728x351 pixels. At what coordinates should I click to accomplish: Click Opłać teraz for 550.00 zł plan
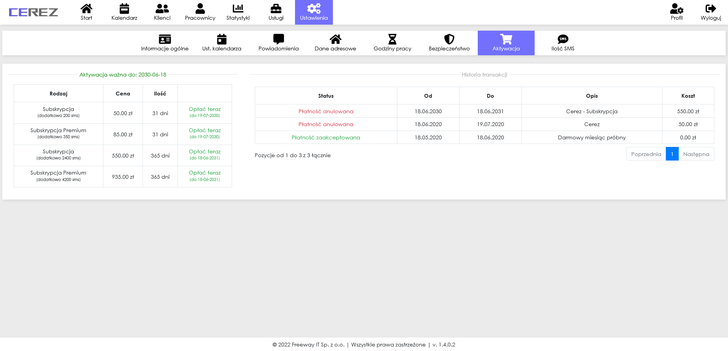[x=205, y=152]
